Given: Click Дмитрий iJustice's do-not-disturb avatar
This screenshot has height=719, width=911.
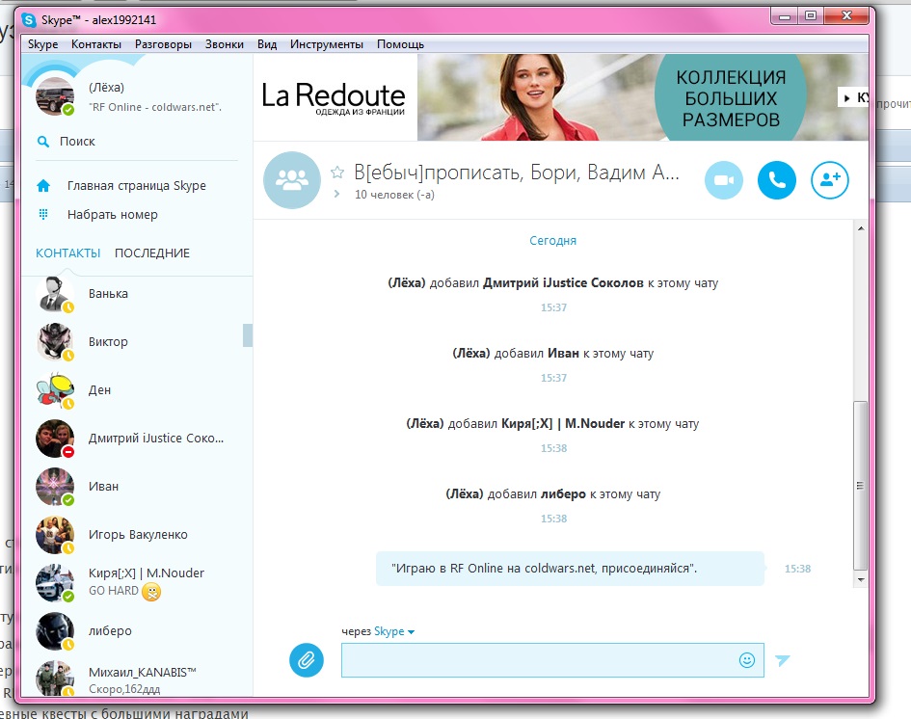Looking at the screenshot, I should [x=55, y=439].
